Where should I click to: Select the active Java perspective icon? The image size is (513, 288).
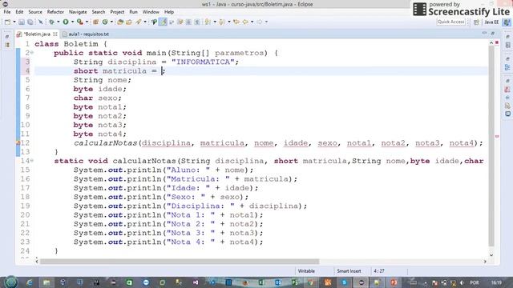(x=507, y=22)
